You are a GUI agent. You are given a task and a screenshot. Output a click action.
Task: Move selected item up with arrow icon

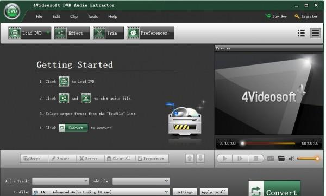(x=190, y=159)
